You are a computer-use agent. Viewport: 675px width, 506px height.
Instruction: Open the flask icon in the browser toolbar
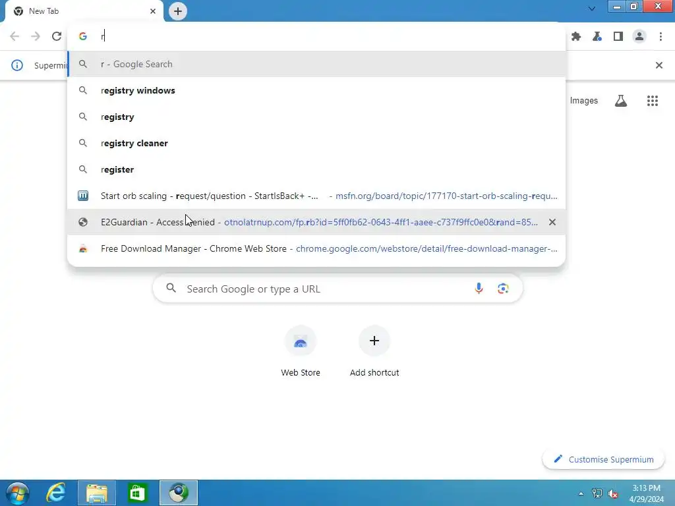click(597, 37)
